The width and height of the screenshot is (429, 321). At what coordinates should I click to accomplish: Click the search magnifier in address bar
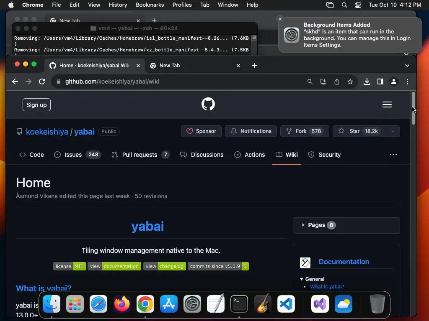(310, 82)
